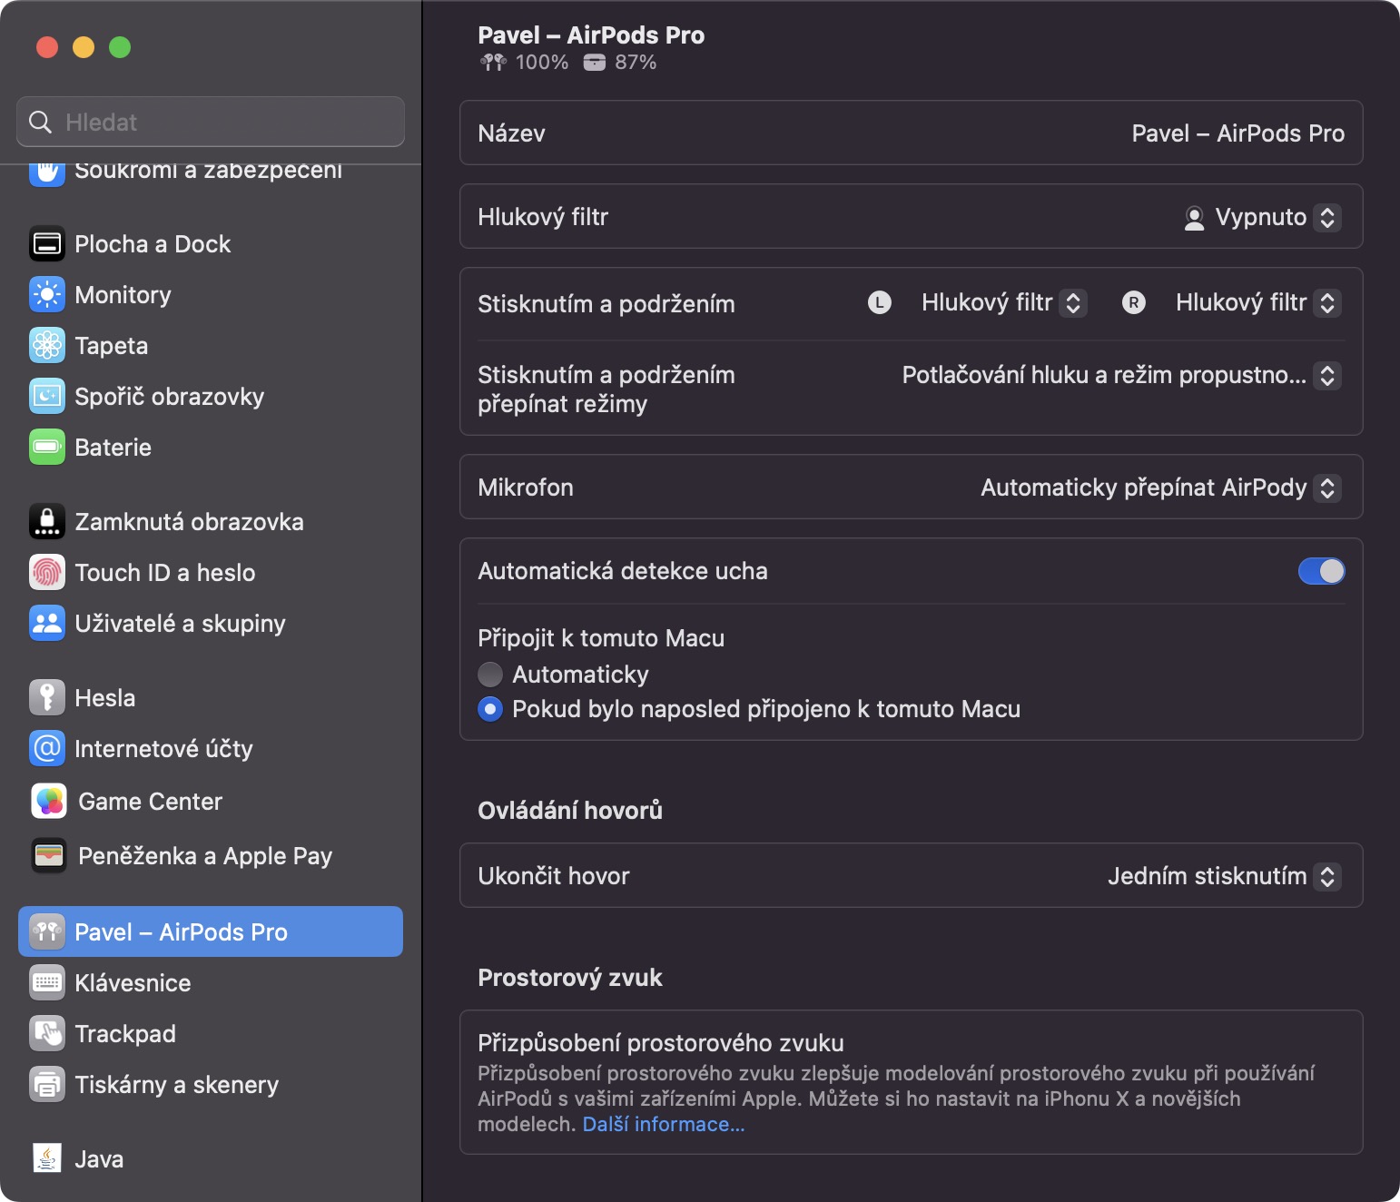This screenshot has height=1202, width=1400.
Task: Open Klávesnice settings in sidebar
Action: click(133, 983)
